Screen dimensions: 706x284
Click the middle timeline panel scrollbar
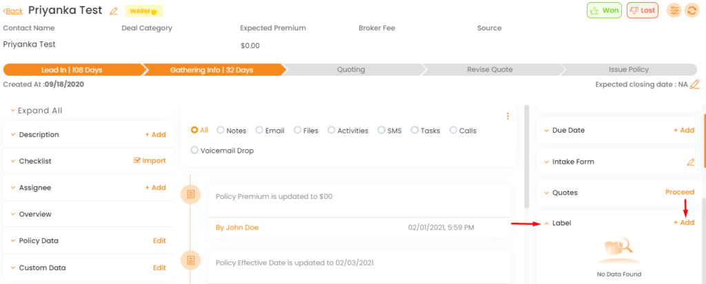click(x=526, y=156)
